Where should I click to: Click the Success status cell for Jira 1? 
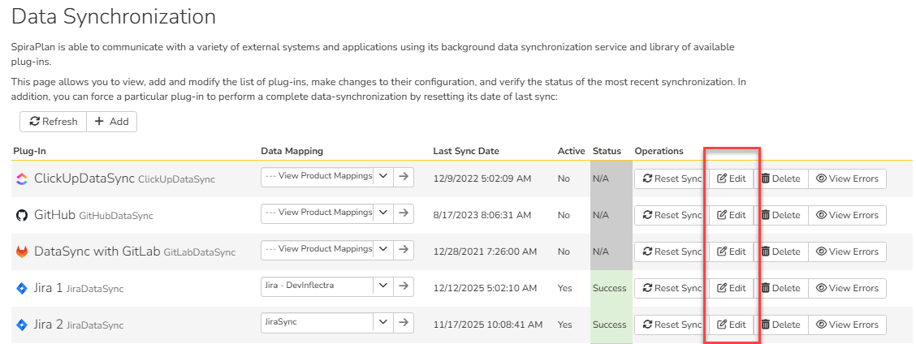[609, 288]
